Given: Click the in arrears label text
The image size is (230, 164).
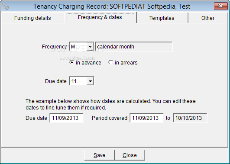Looking at the screenshot, I should click(x=126, y=63).
